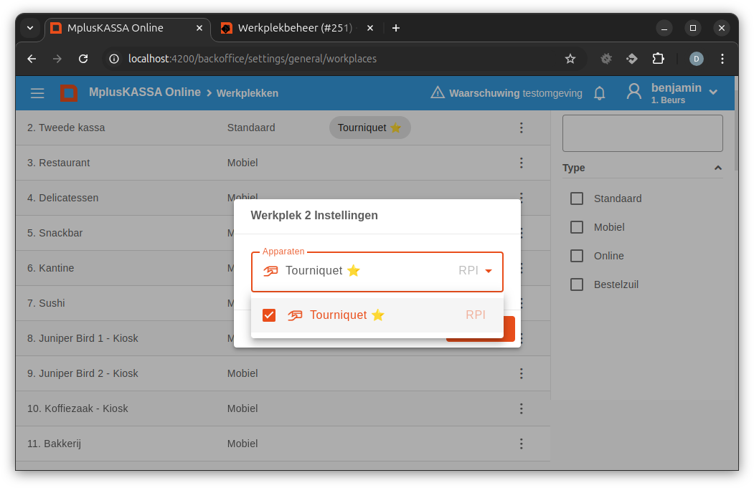The height and width of the screenshot is (488, 754).
Task: Click the browser forward arrow
Action: tap(57, 59)
